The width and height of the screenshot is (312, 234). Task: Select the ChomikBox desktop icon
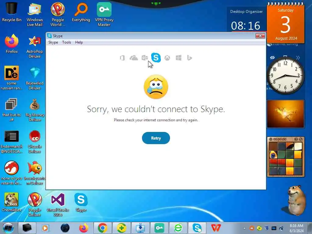point(12,202)
